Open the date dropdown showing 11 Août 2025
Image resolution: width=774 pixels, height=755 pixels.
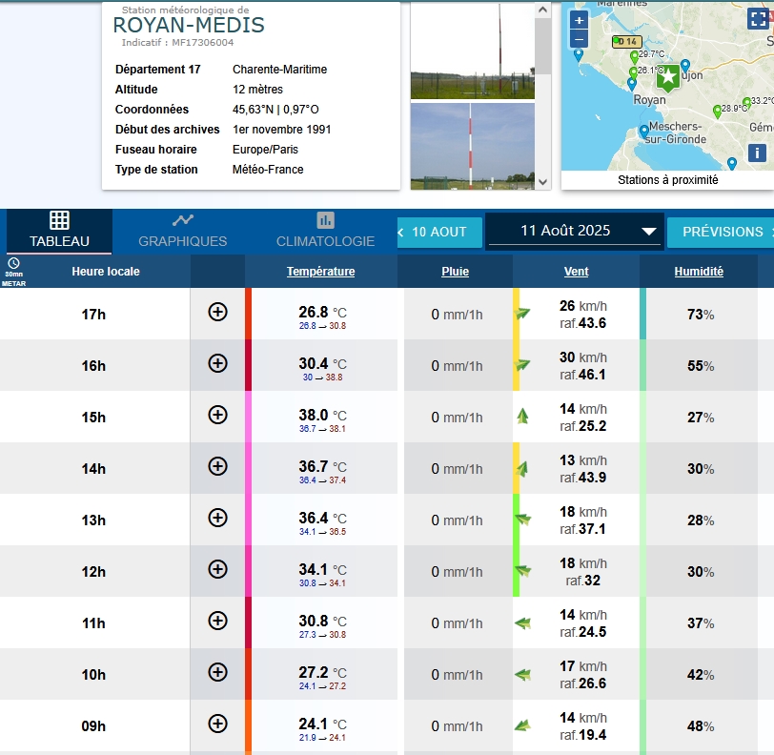(575, 231)
